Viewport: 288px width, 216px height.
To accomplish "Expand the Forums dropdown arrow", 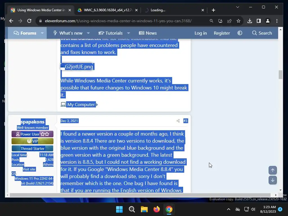I will (x=42, y=33).
